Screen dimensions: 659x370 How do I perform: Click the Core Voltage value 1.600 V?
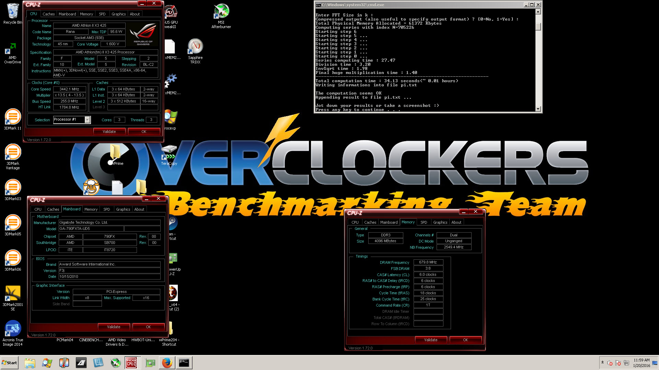[x=113, y=44]
